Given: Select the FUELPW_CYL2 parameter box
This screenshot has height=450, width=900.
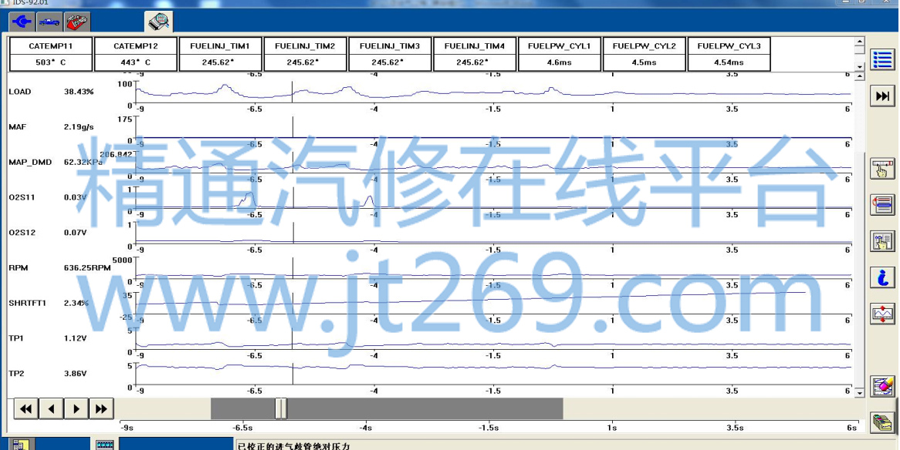Looking at the screenshot, I should point(644,55).
